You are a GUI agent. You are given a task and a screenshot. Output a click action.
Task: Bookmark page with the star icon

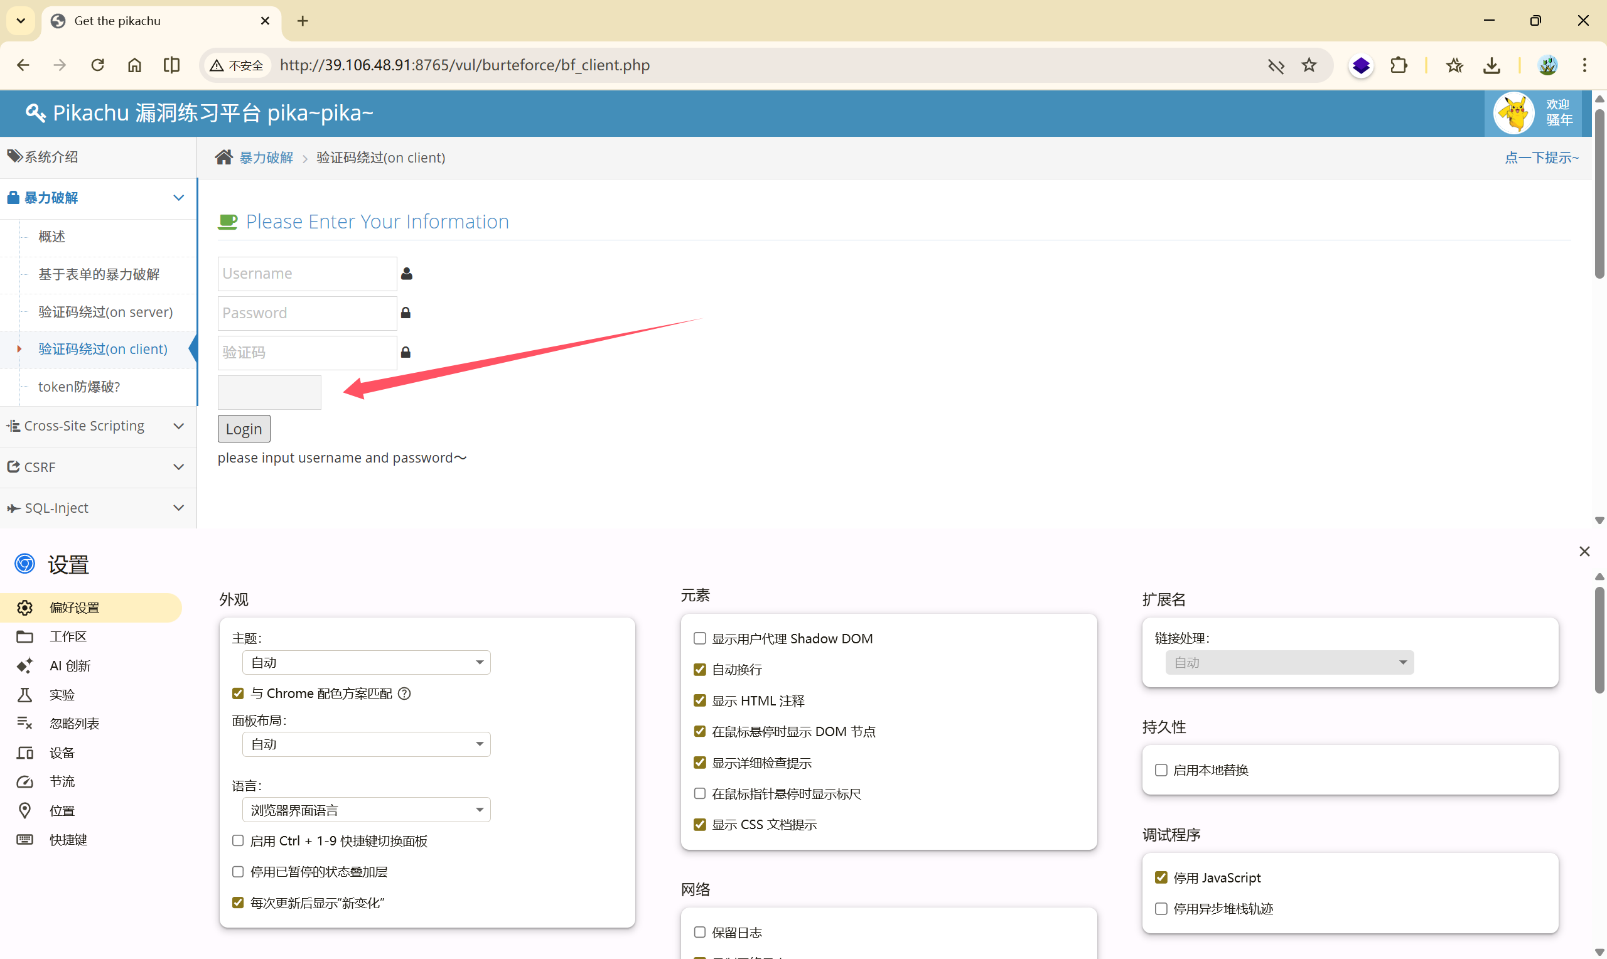click(1309, 65)
